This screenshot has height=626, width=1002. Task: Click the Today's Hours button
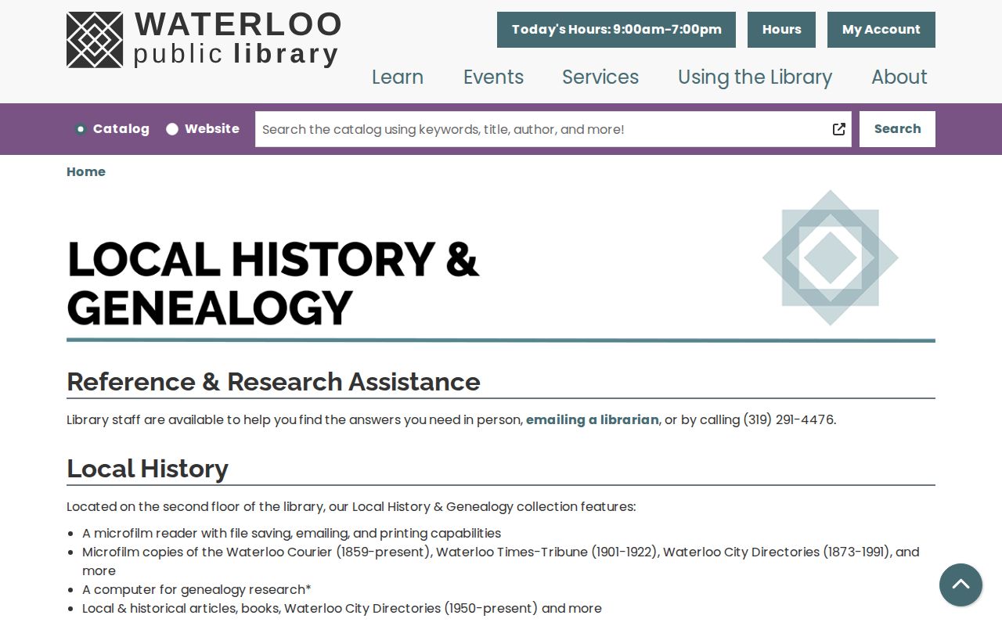tap(616, 30)
